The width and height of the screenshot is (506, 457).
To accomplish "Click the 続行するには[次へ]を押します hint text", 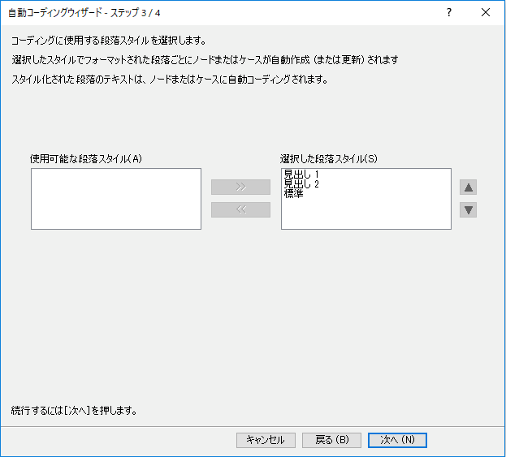I will (74, 410).
